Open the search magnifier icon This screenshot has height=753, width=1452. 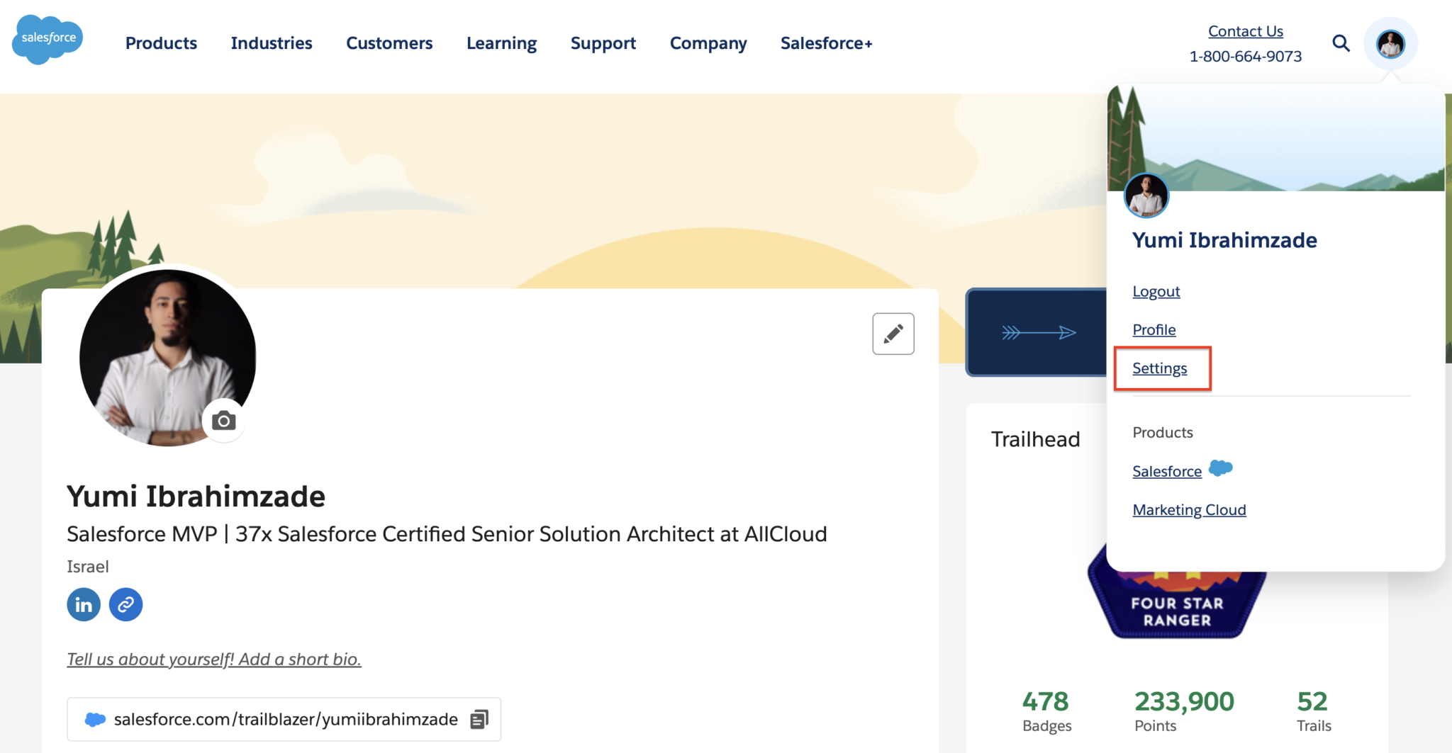click(x=1341, y=43)
